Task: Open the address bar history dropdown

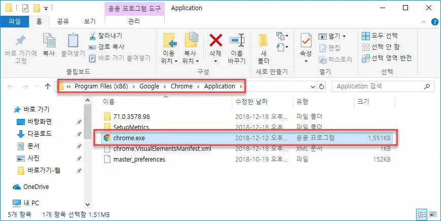Action: click(313, 86)
